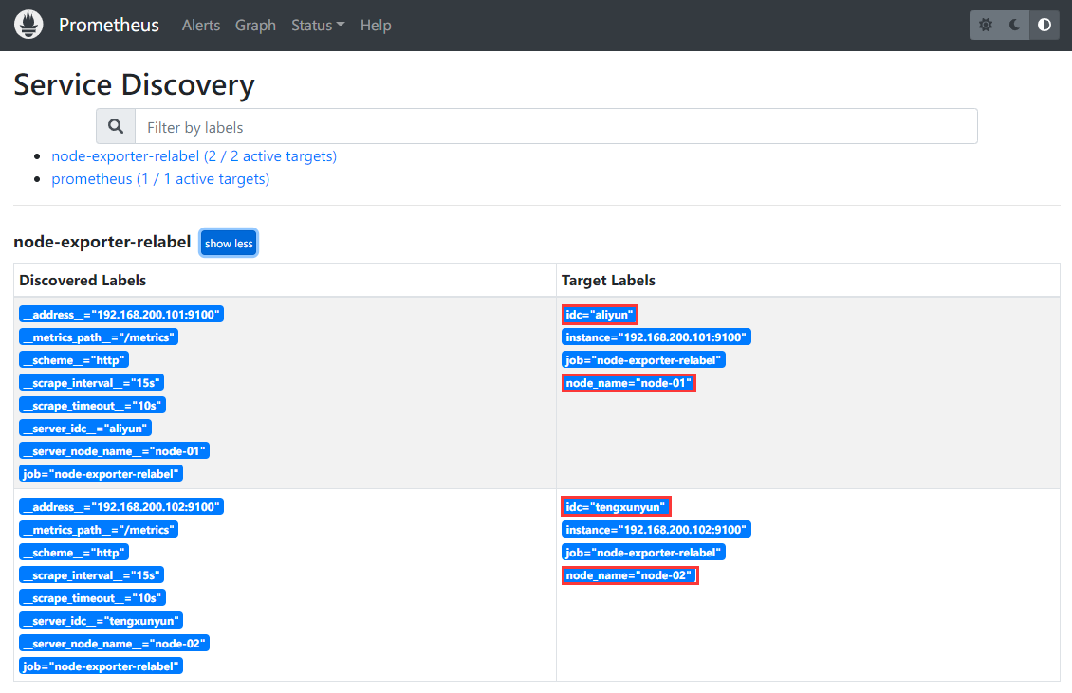Switch to light theme via sun icon
The width and height of the screenshot is (1072, 693).
[x=985, y=25]
